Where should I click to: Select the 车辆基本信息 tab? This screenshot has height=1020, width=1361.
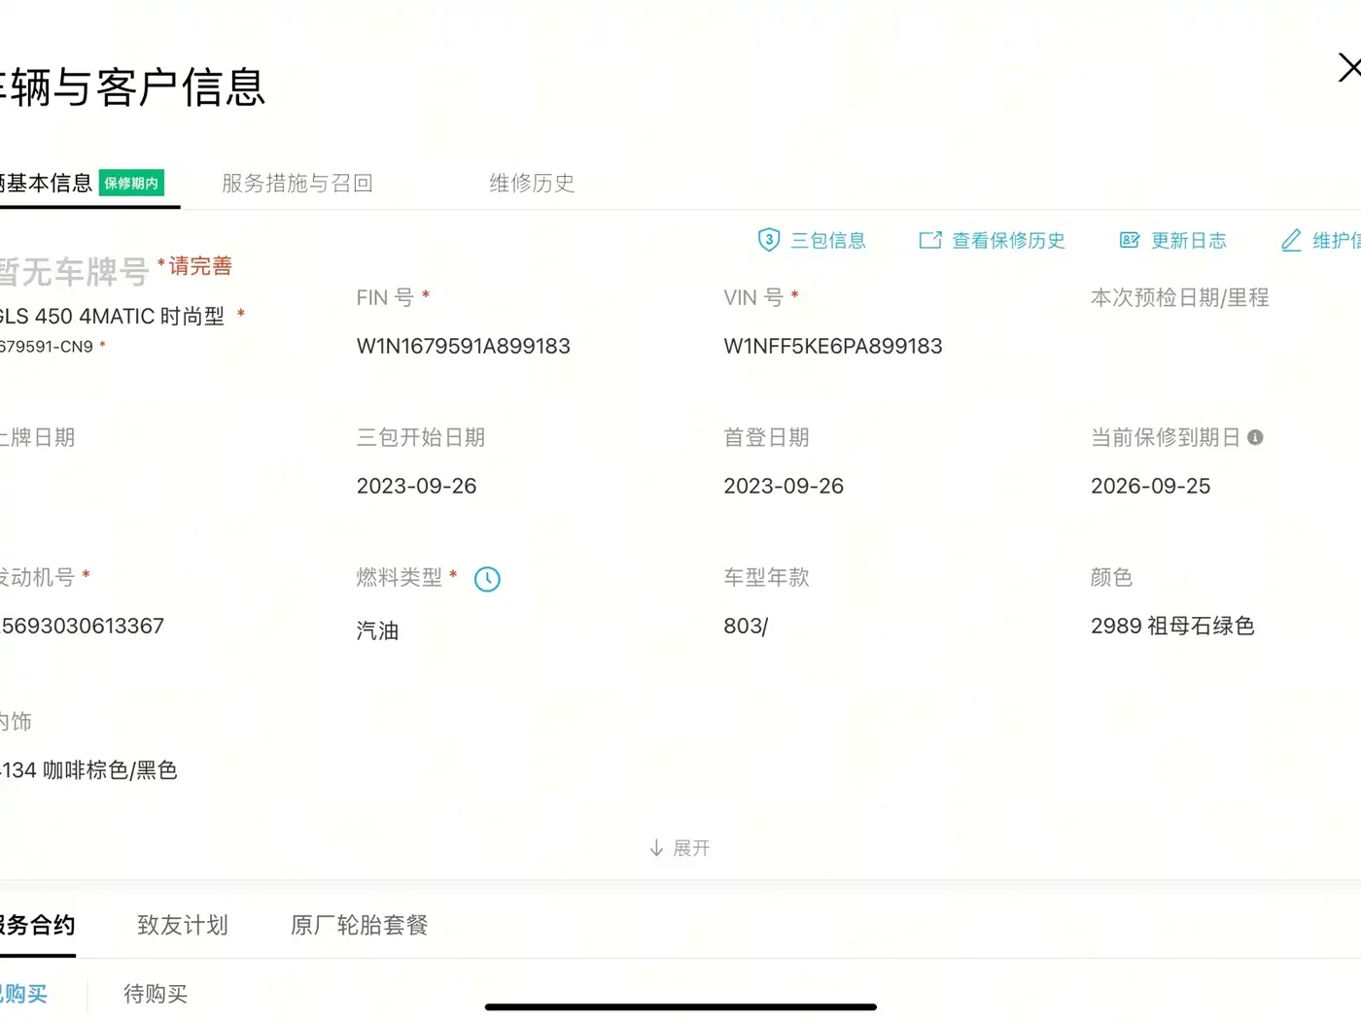pos(46,183)
